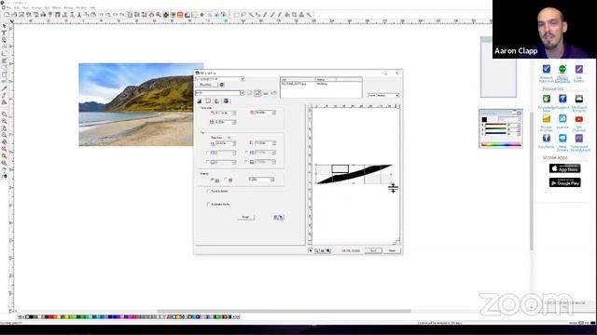Click the App Store badge
597x335 pixels.
564,168
